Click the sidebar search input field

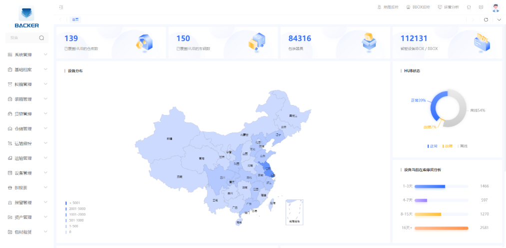point(22,37)
